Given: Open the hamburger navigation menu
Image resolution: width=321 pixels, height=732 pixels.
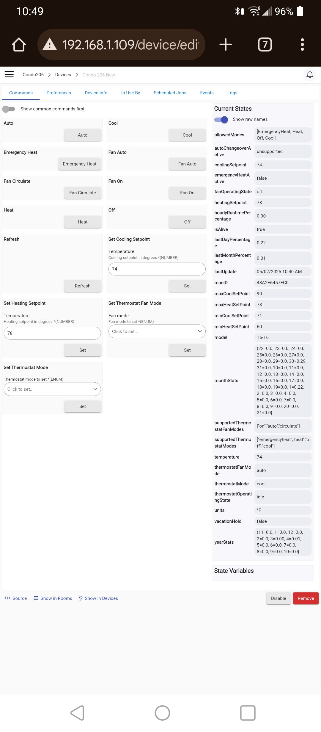Looking at the screenshot, I should pos(9,74).
